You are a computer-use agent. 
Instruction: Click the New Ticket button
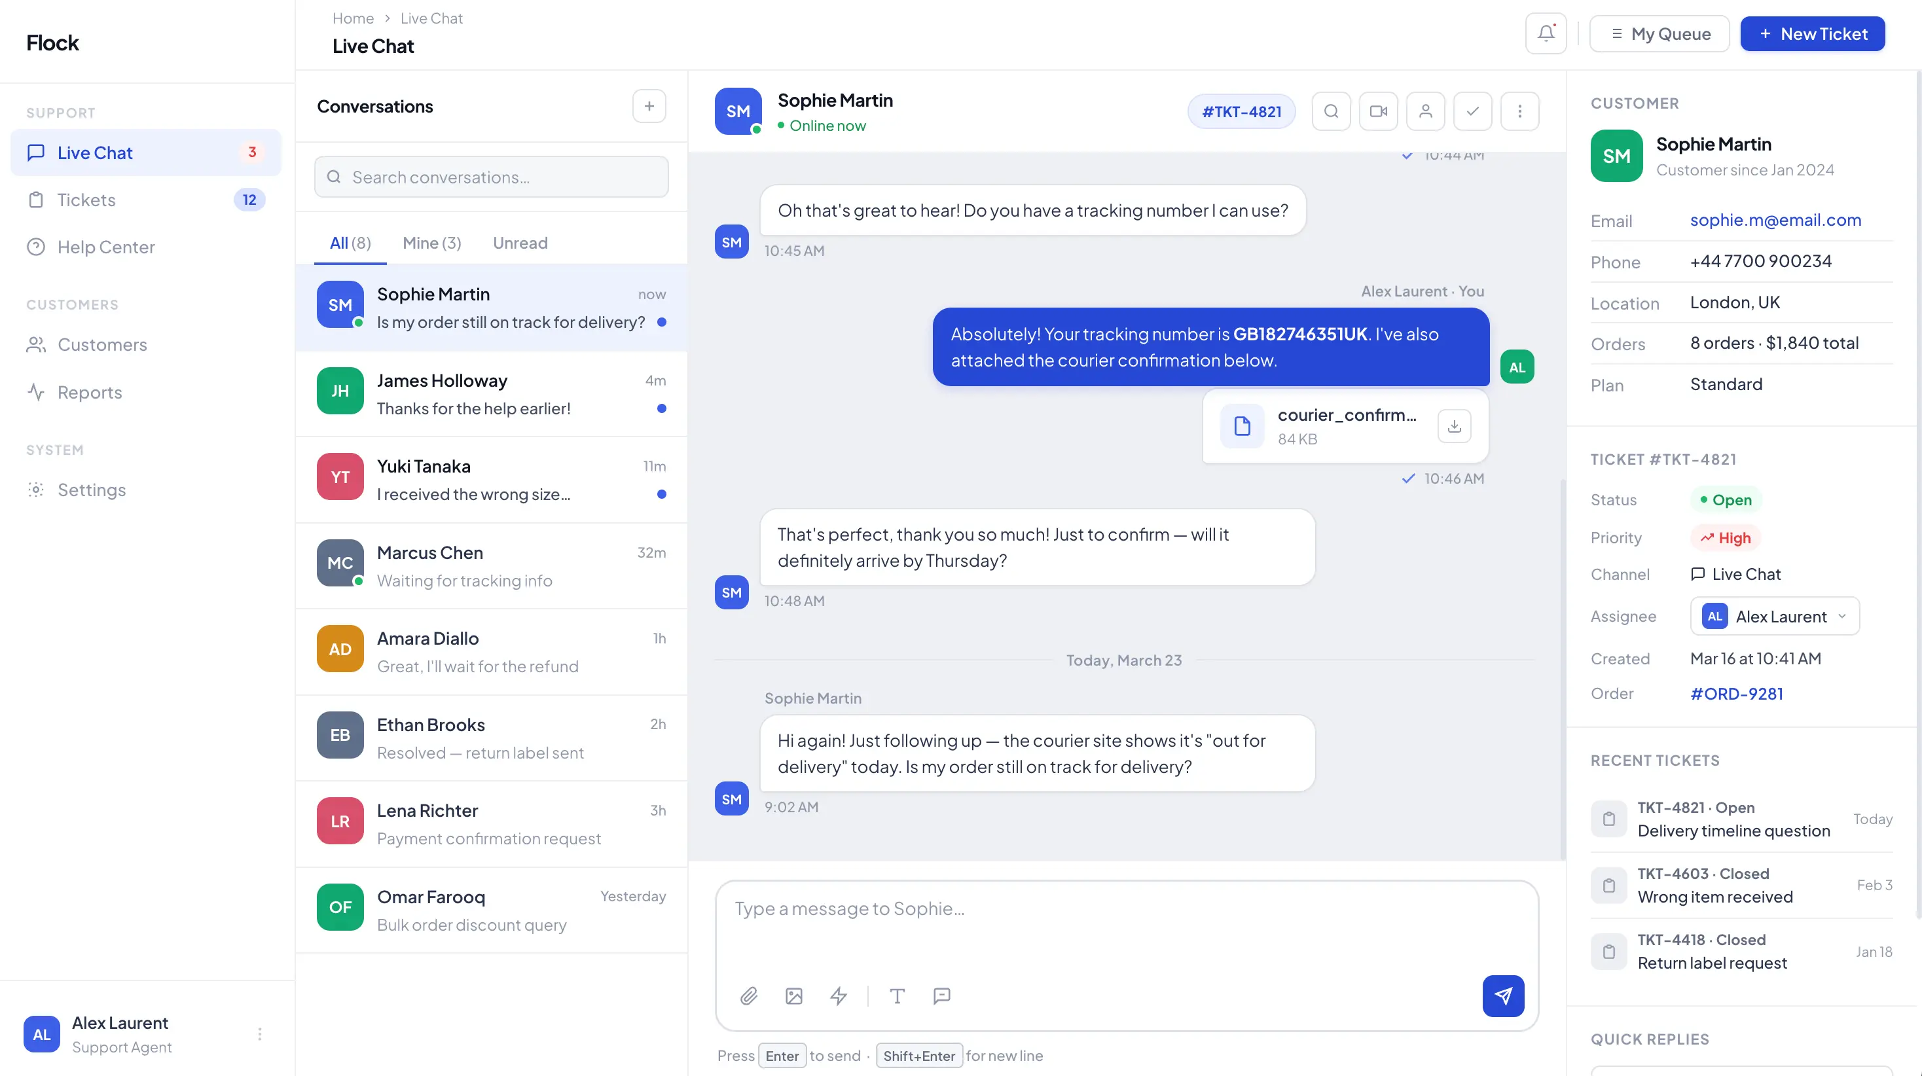pos(1812,33)
